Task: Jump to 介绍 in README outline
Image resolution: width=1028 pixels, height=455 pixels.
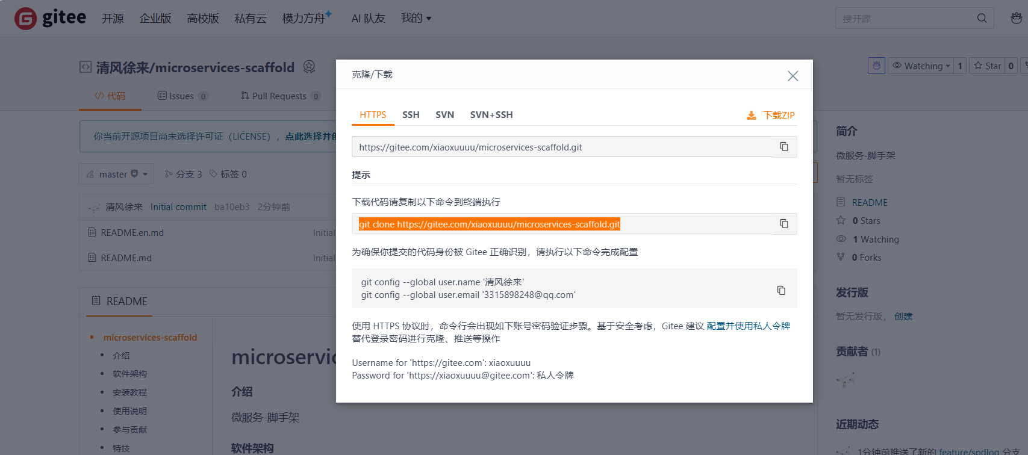Action: (121, 356)
